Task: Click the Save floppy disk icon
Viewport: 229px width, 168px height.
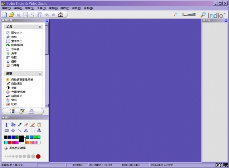Action: click(26, 15)
